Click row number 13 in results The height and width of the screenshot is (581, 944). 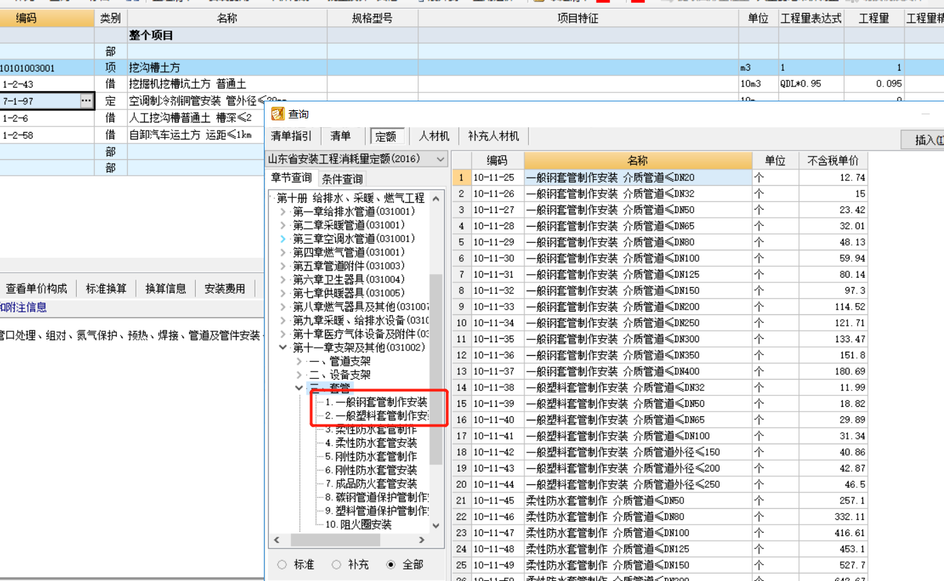coord(462,371)
